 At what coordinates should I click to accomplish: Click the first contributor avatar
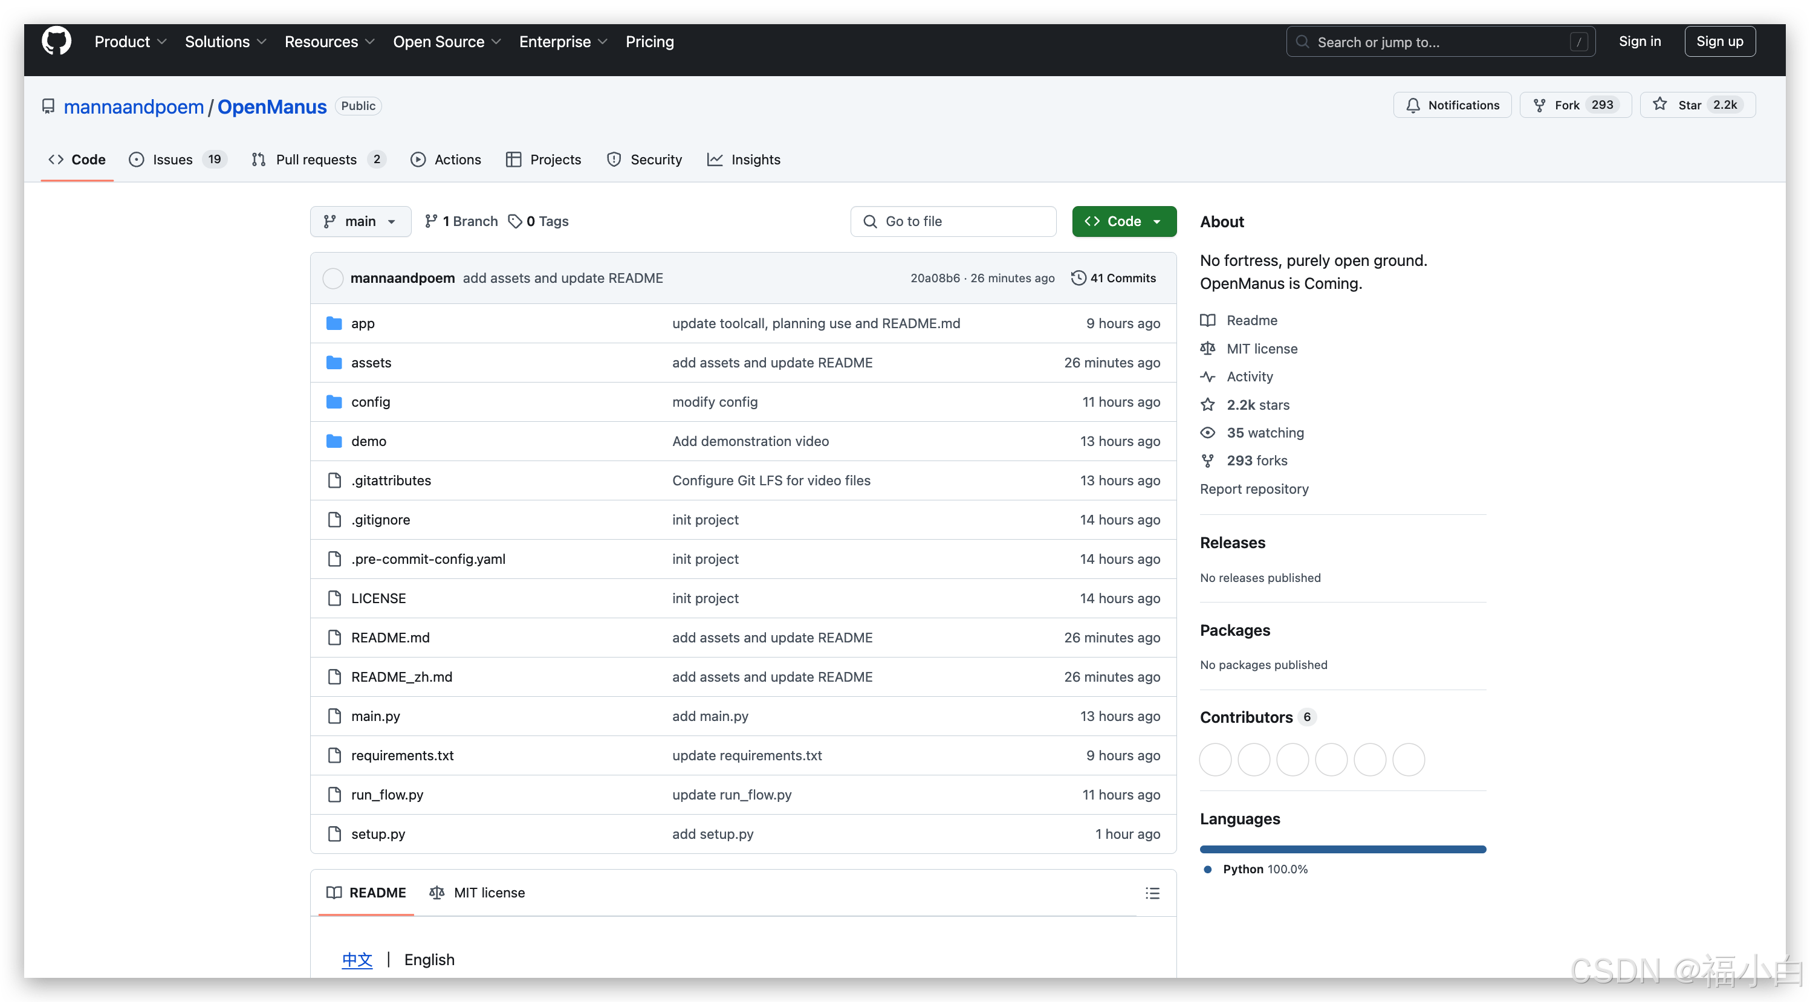[1215, 759]
